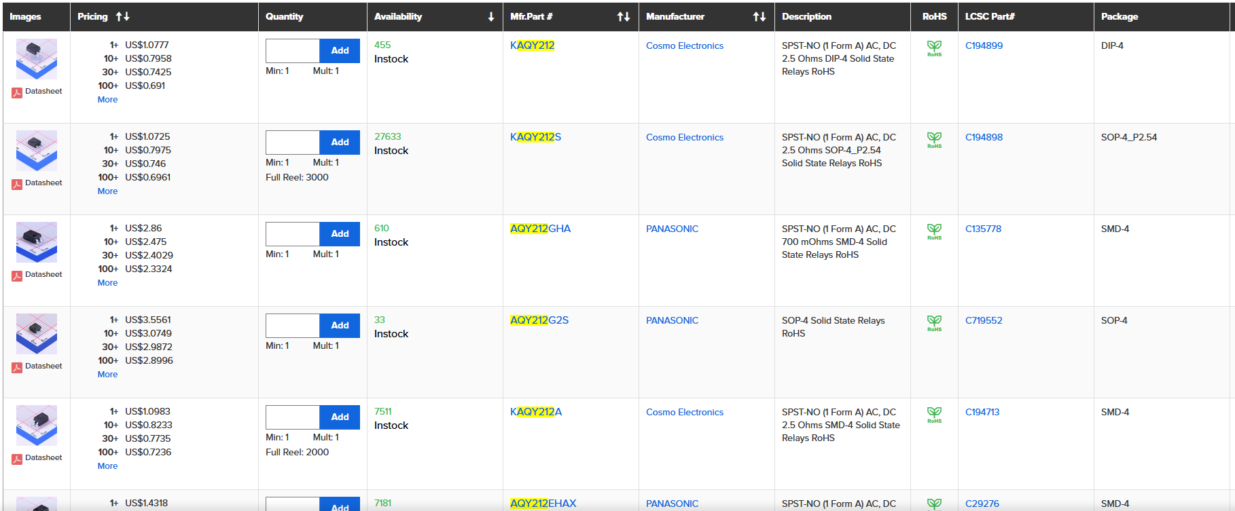Add AQY212GHA to cart
1235x511 pixels.
click(340, 234)
